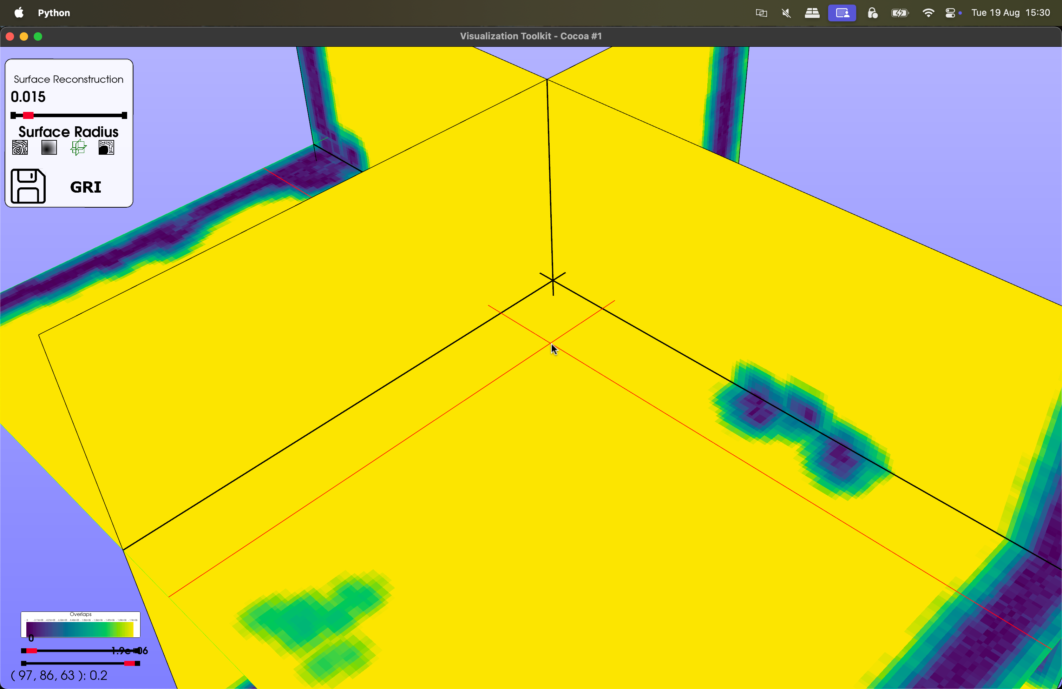Click the date and time display
This screenshot has height=689, width=1062.
[x=1011, y=13]
